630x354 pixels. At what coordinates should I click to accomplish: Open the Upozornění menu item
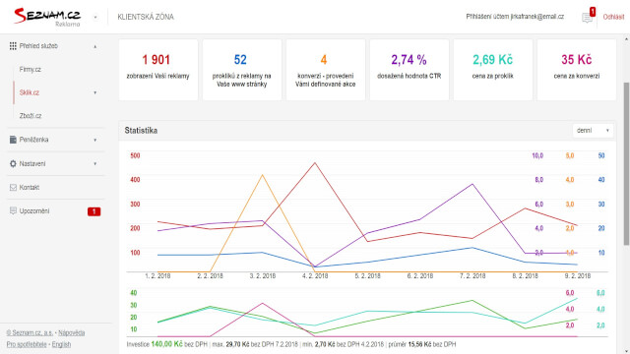(34, 211)
